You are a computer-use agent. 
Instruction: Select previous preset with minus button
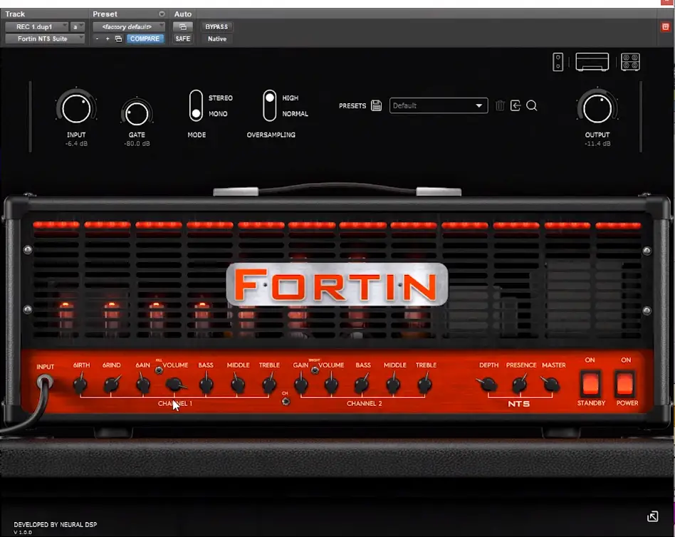tap(98, 38)
